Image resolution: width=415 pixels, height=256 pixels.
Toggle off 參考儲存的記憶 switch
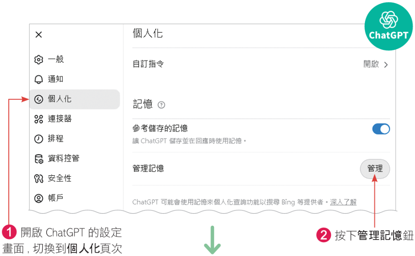pos(381,129)
